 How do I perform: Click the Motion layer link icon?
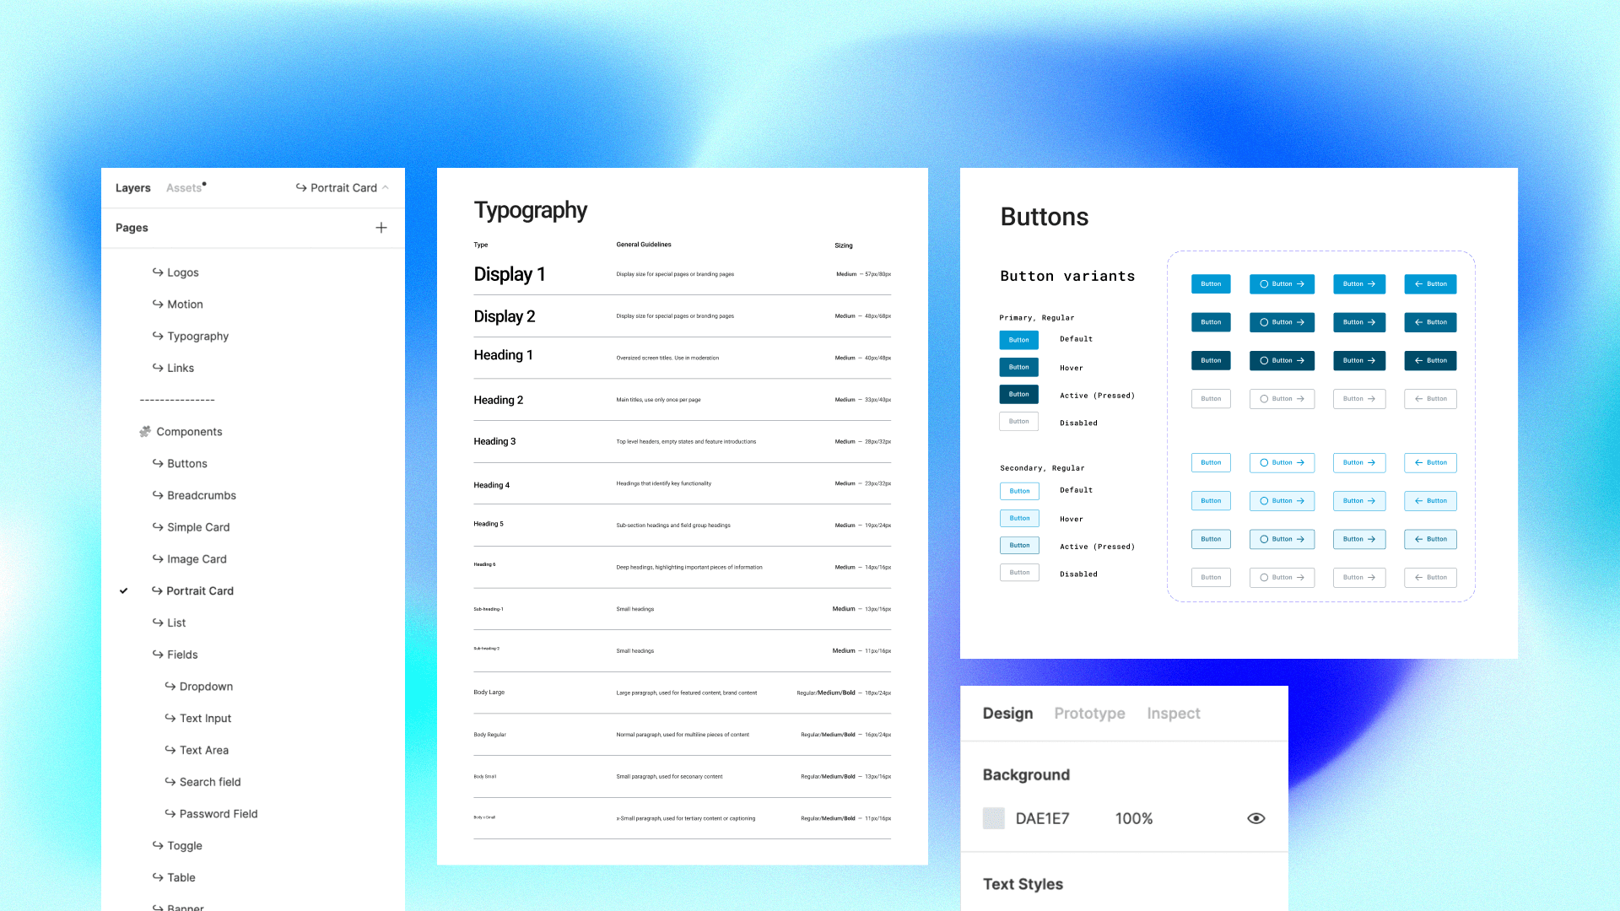click(x=158, y=303)
